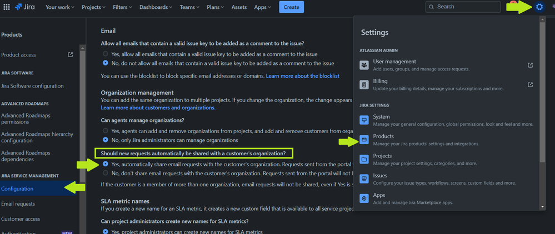The width and height of the screenshot is (555, 234).
Task: Open Billing in Settings panel
Action: (446, 85)
